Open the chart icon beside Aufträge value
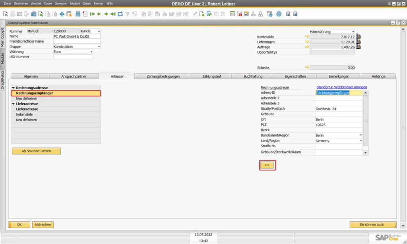 [x=359, y=47]
